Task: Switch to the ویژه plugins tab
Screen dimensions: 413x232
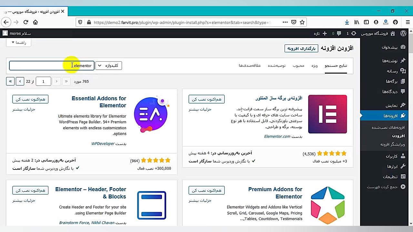Action: [315, 66]
